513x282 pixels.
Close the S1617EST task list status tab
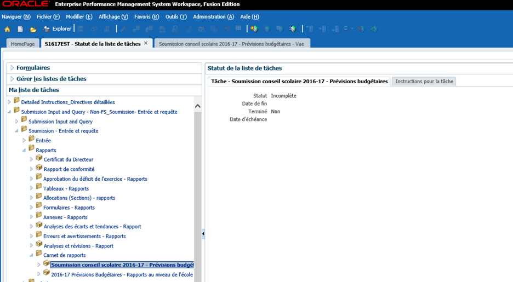146,43
